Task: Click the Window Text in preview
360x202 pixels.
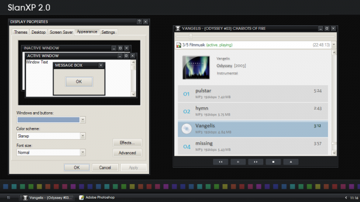Action: click(x=37, y=62)
